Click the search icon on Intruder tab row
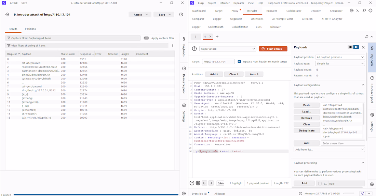 pos(366,36)
